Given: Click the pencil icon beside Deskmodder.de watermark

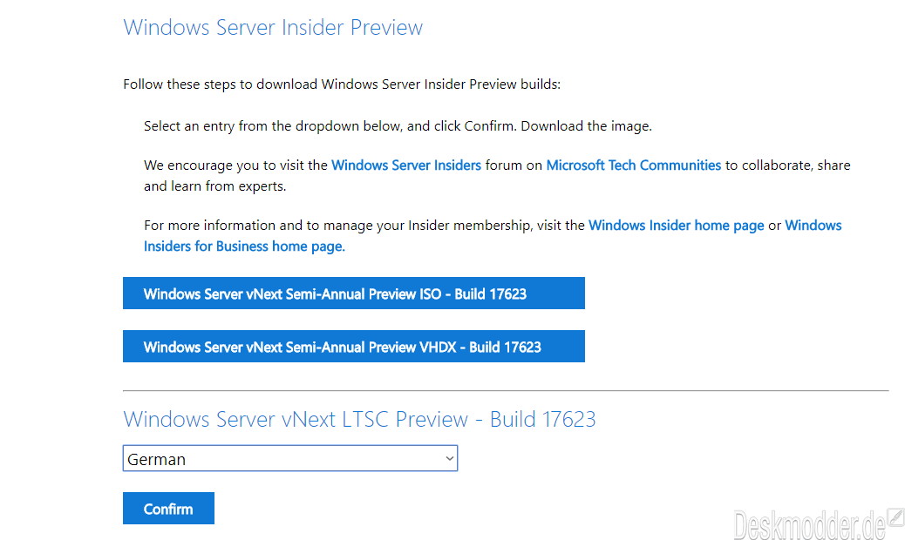Looking at the screenshot, I should tap(895, 517).
